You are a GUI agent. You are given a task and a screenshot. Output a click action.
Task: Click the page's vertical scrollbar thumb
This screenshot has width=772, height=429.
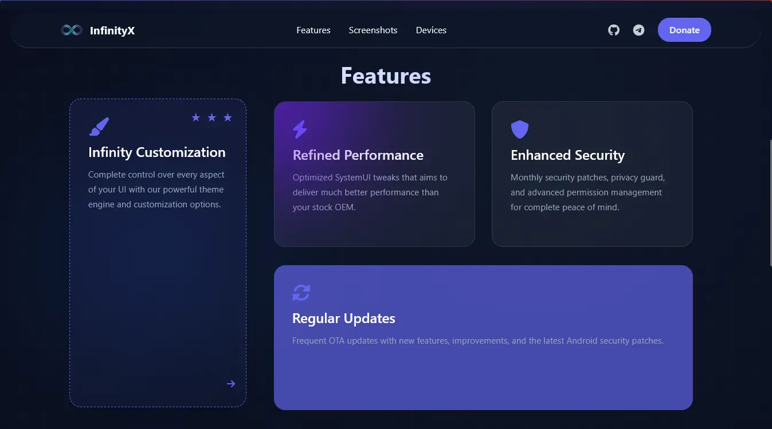770,203
